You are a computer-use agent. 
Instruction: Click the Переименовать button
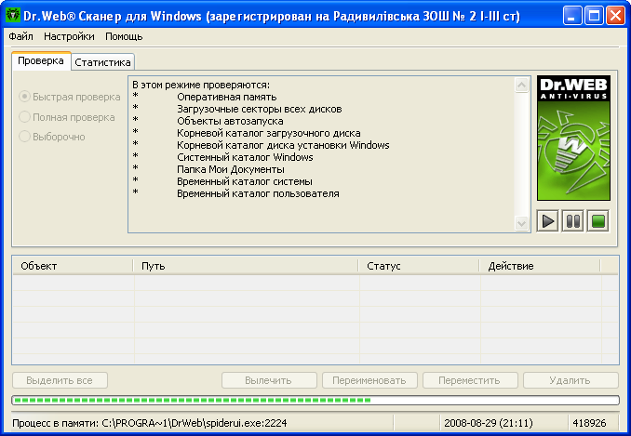click(369, 380)
